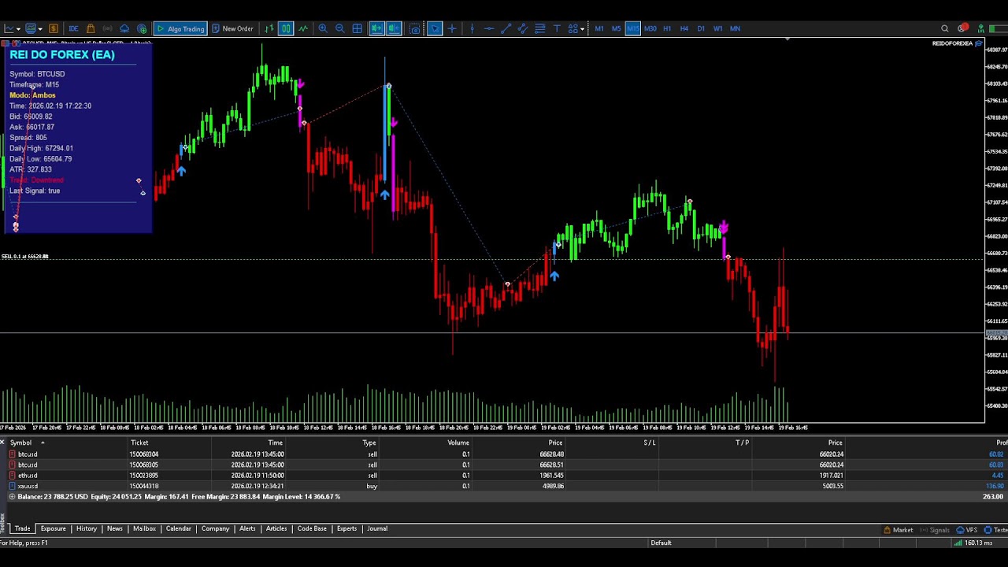Switch to D1 timeframe
This screenshot has width=1008, height=567.
click(x=701, y=28)
